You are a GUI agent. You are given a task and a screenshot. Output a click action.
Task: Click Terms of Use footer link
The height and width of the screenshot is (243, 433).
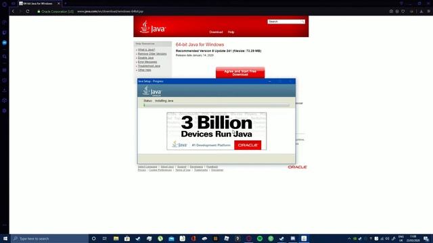(183, 170)
